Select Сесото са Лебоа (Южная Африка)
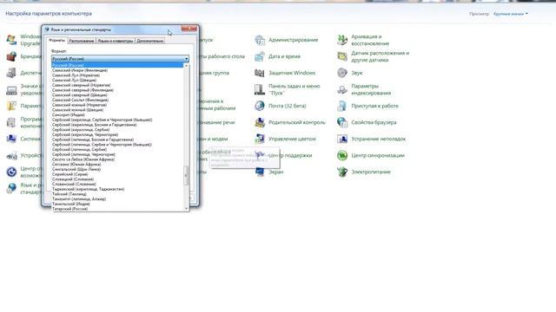Image resolution: width=556 pixels, height=312 pixels. tap(117, 159)
